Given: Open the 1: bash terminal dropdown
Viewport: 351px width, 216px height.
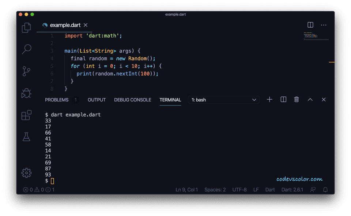Looking at the screenshot, I should pyautogui.click(x=223, y=99).
